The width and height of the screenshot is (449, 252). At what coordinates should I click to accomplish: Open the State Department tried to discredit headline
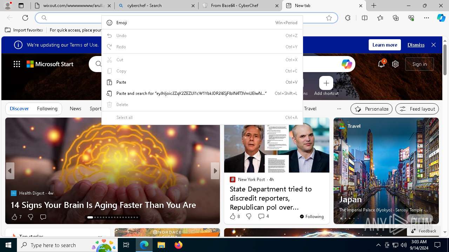click(x=271, y=198)
